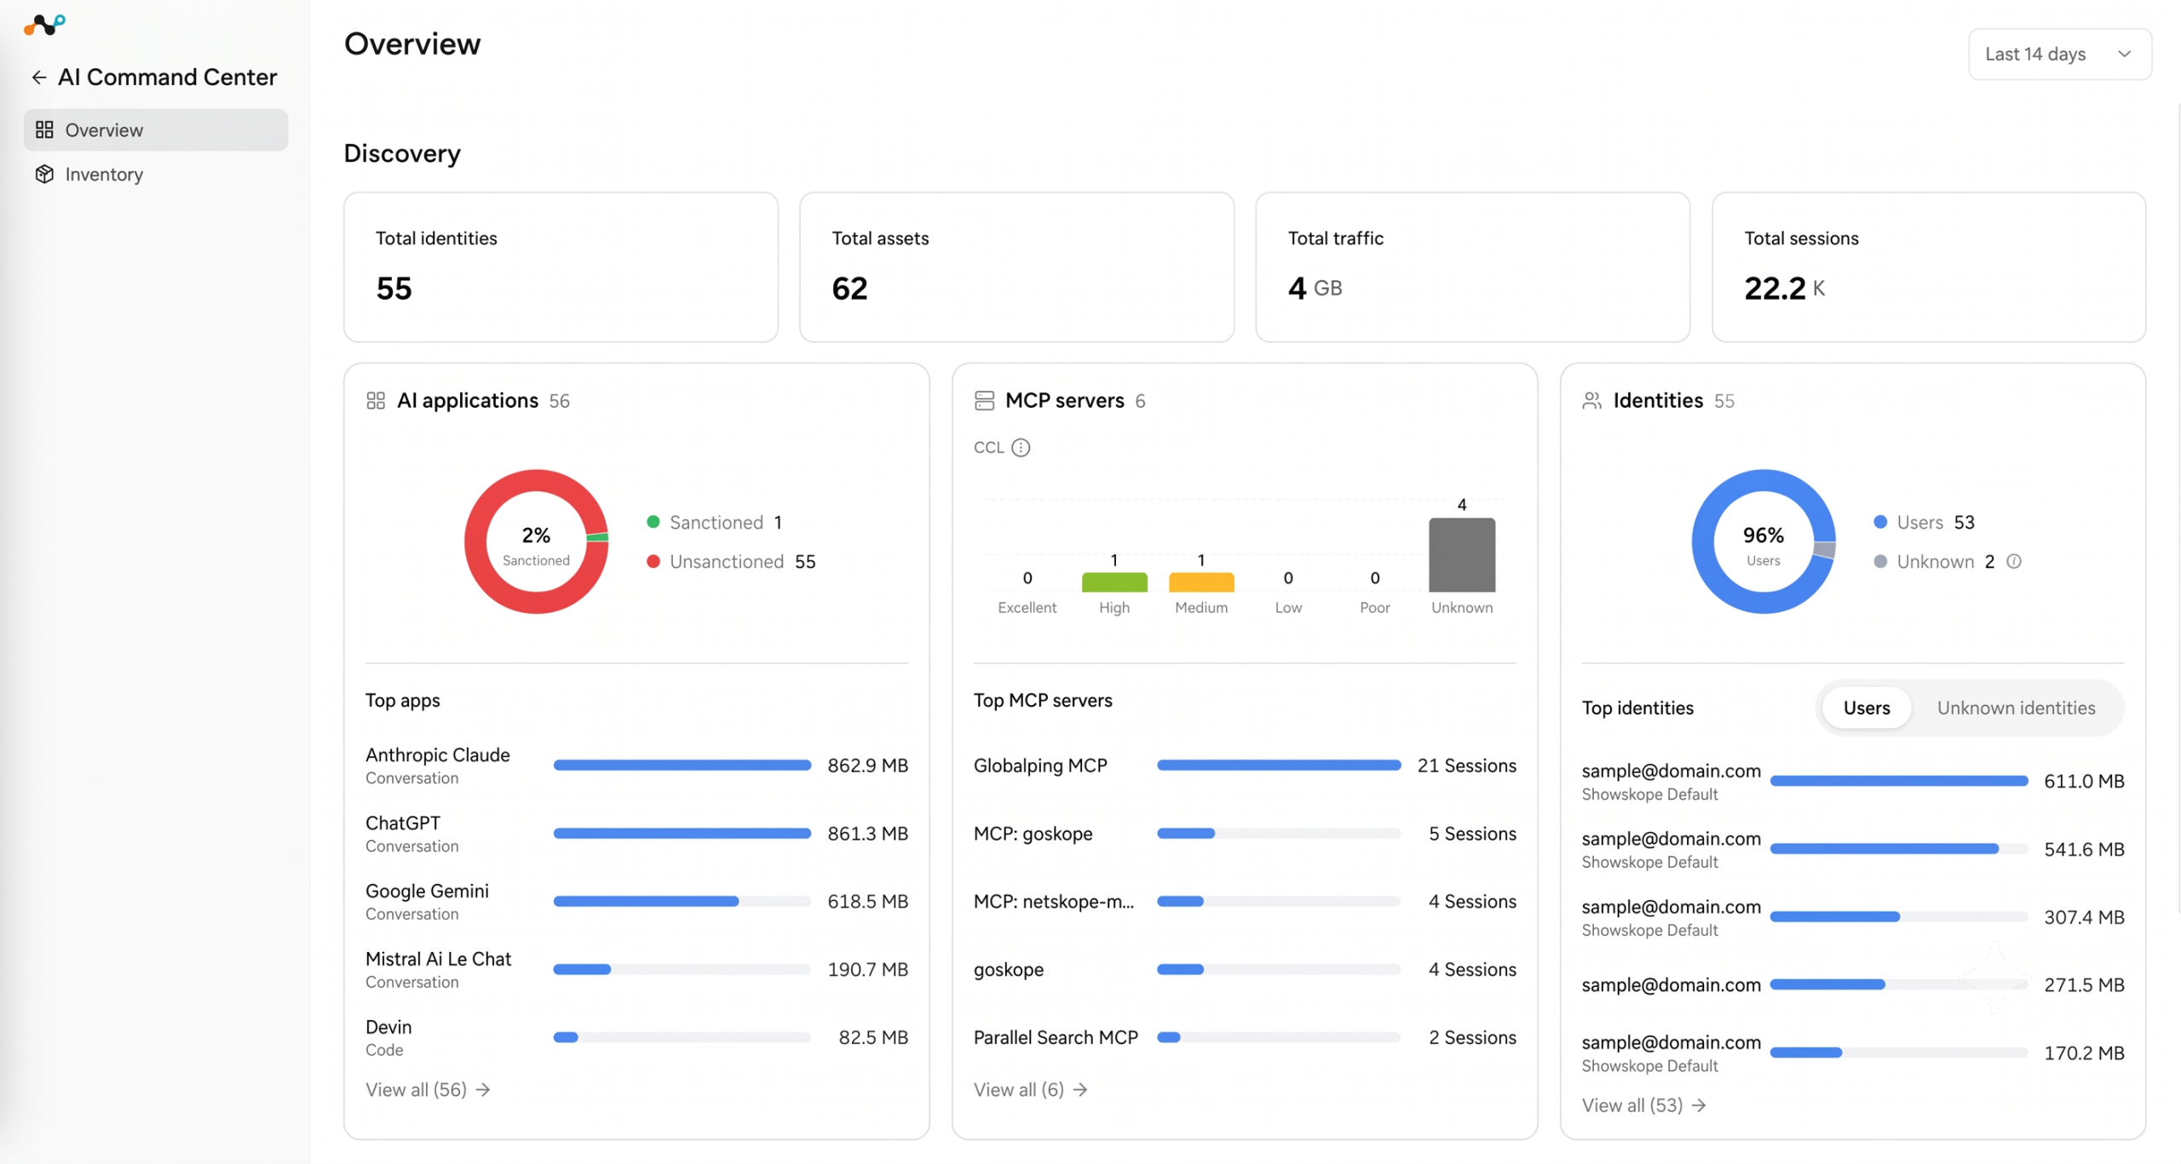2181x1164 pixels.
Task: Open View all (53) identities link
Action: [x=1643, y=1104]
